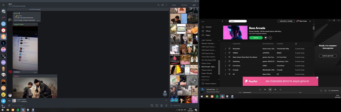341x112 pixels.
Task: Jump to latest messages arrow in Telegram
Action: click(x=165, y=94)
